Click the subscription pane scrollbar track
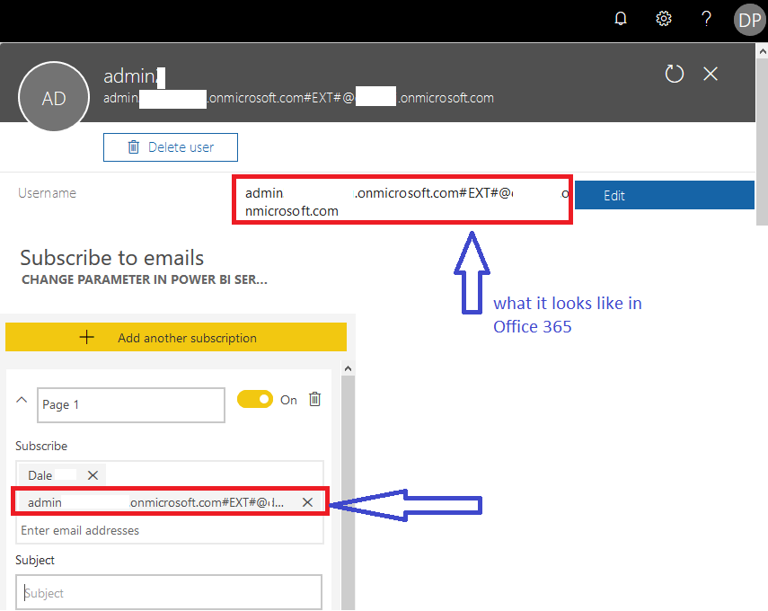The image size is (768, 611). coord(348,492)
